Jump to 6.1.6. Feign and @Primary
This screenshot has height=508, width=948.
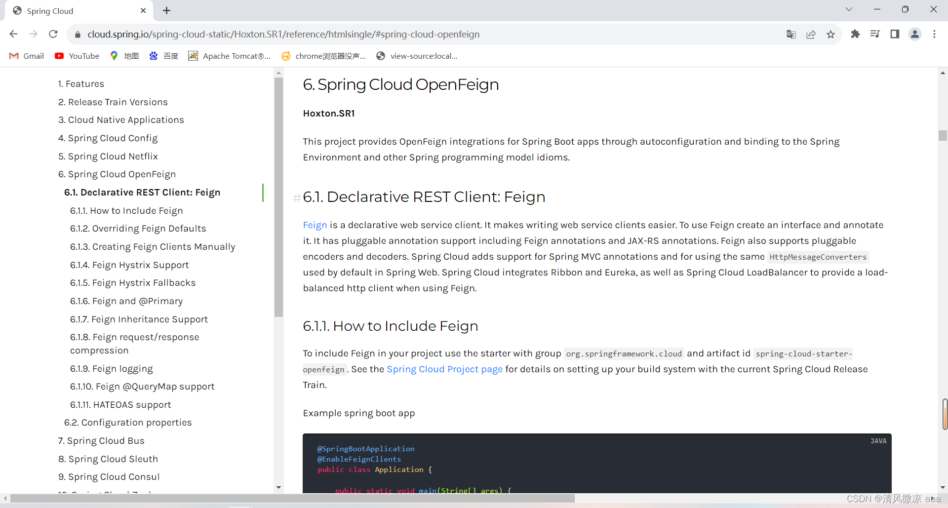[126, 301]
